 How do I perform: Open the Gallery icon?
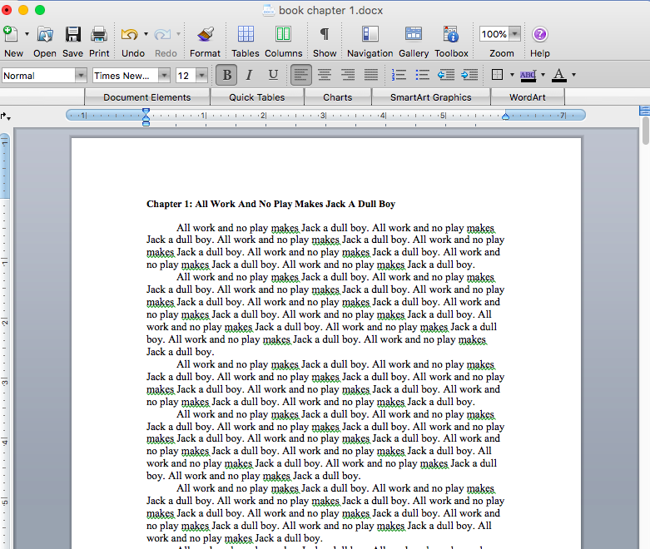pyautogui.click(x=414, y=34)
